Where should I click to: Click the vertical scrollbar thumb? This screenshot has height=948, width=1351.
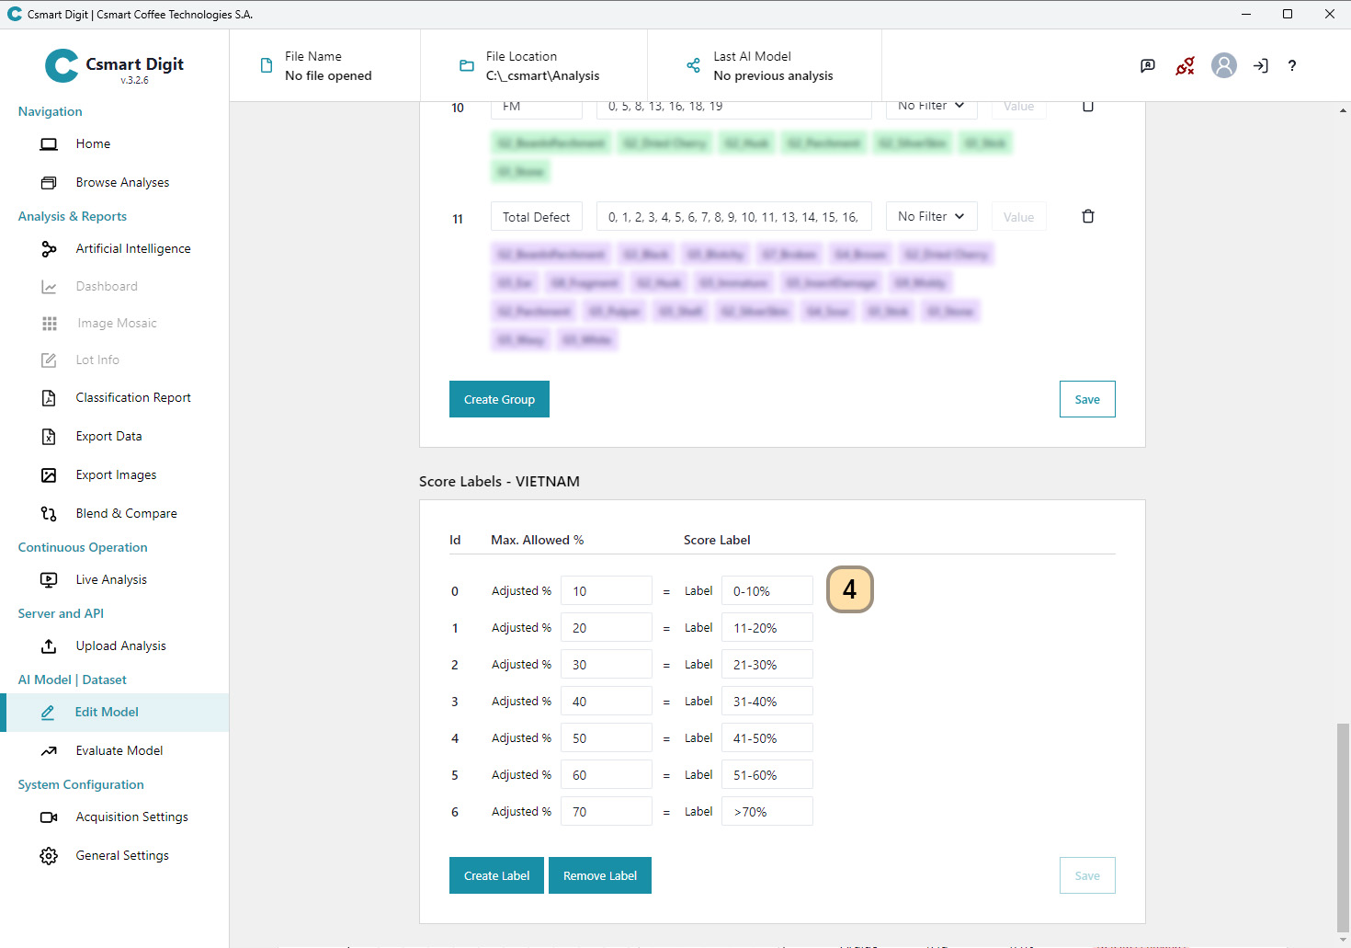click(x=1343, y=826)
